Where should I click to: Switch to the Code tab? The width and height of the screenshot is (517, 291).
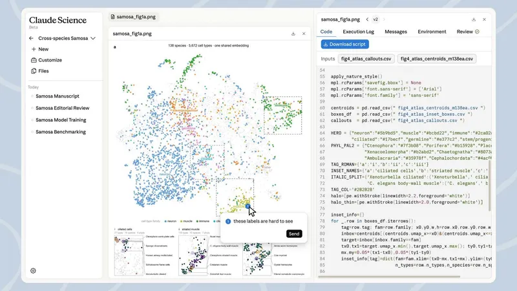pyautogui.click(x=326, y=32)
